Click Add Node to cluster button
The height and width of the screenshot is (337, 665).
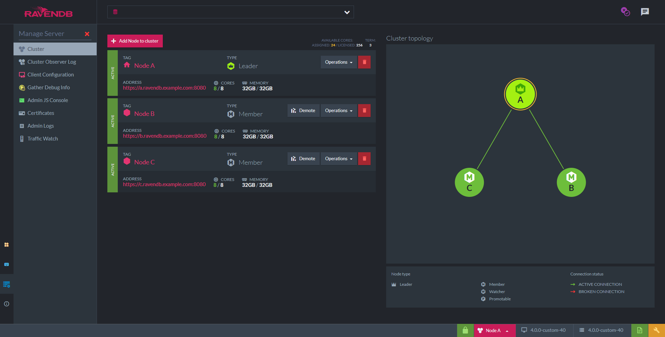coord(135,41)
